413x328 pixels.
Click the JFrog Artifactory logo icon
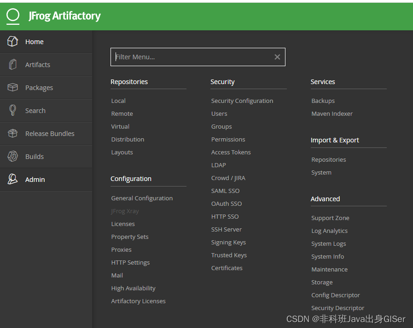(x=12, y=16)
